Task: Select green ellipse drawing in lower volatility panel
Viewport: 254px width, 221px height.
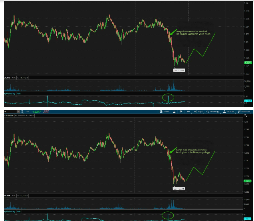Action: 169,215
